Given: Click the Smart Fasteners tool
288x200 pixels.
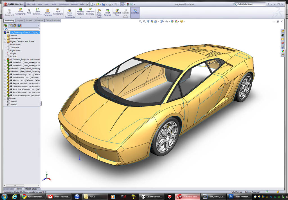Looking at the screenshot, I should (48, 12).
